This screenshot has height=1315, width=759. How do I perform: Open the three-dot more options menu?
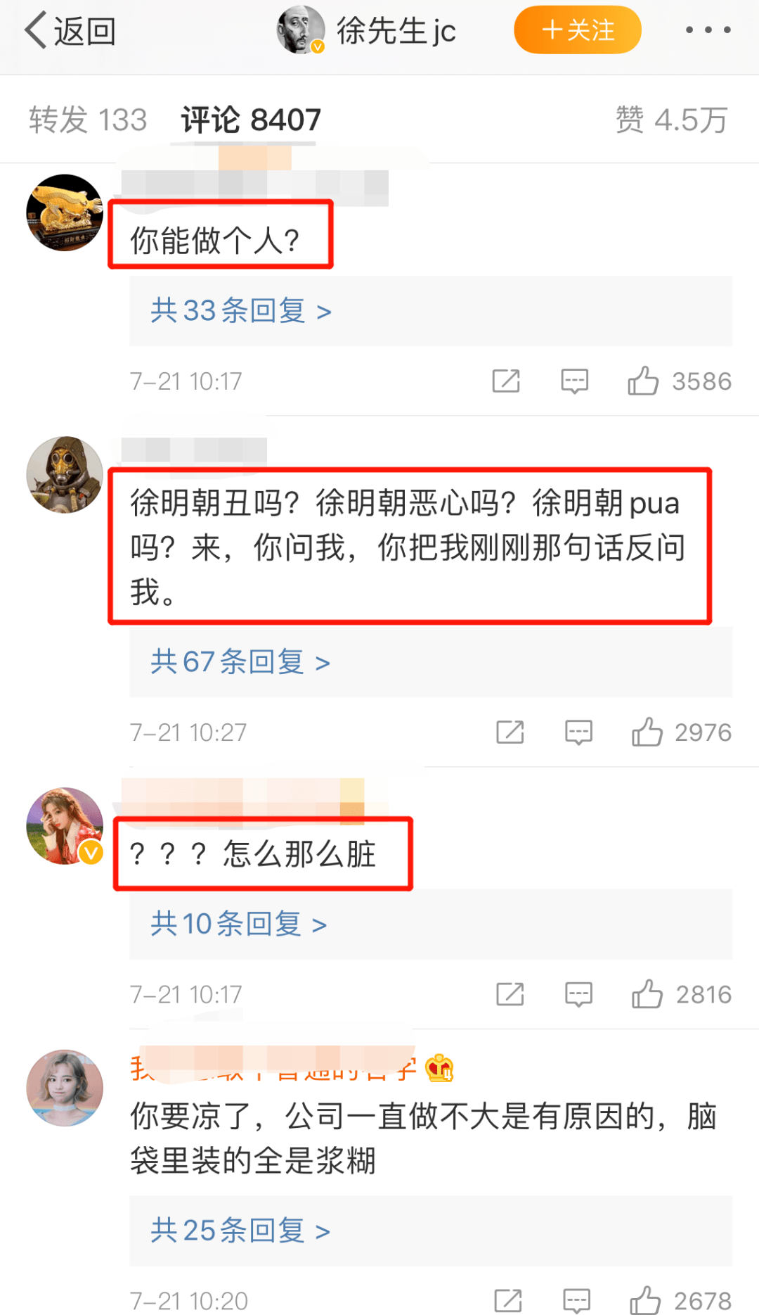coord(708,30)
